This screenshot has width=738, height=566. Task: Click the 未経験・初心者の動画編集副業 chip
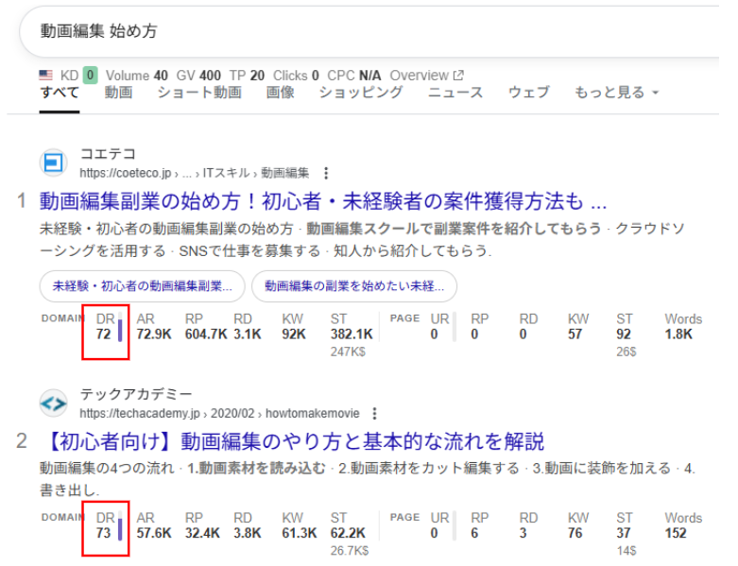pyautogui.click(x=142, y=285)
